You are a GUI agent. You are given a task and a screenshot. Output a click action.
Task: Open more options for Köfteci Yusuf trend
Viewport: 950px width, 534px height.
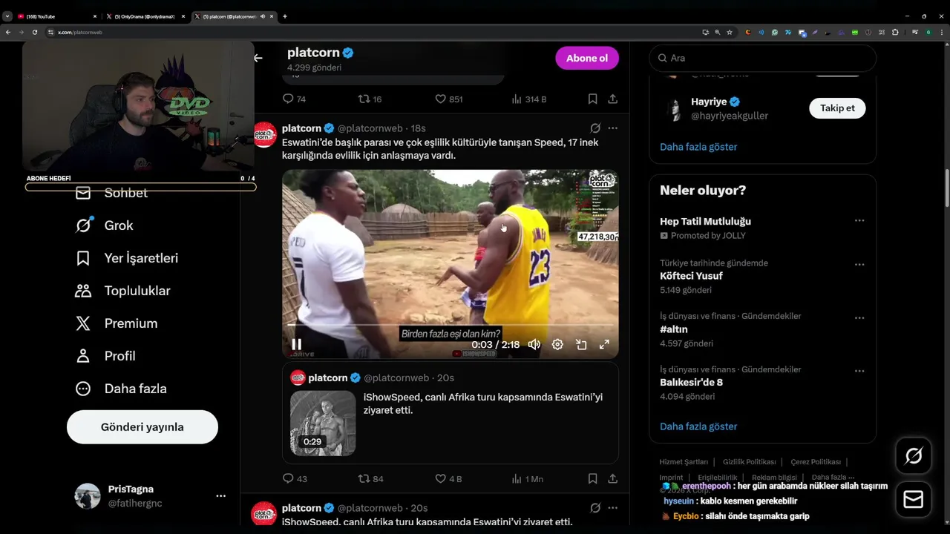click(x=859, y=265)
